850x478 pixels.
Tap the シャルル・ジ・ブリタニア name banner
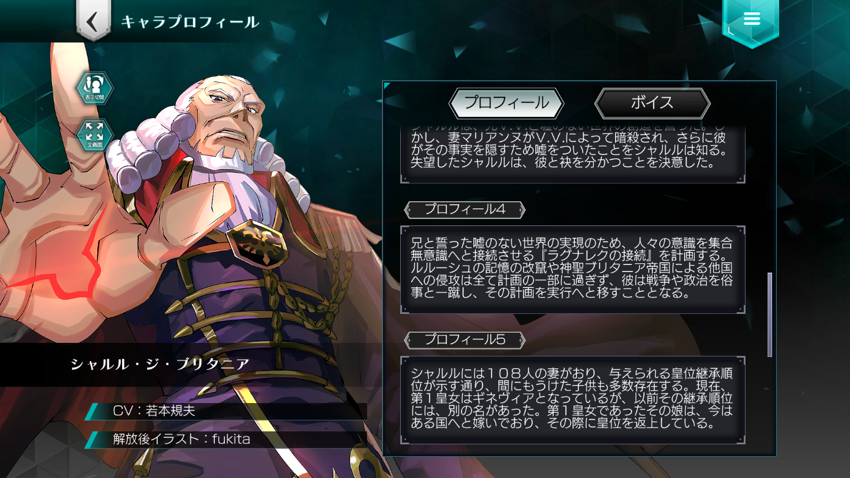coord(161,365)
